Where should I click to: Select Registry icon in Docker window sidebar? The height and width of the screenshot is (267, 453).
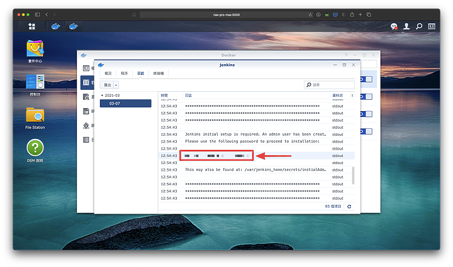point(86,97)
